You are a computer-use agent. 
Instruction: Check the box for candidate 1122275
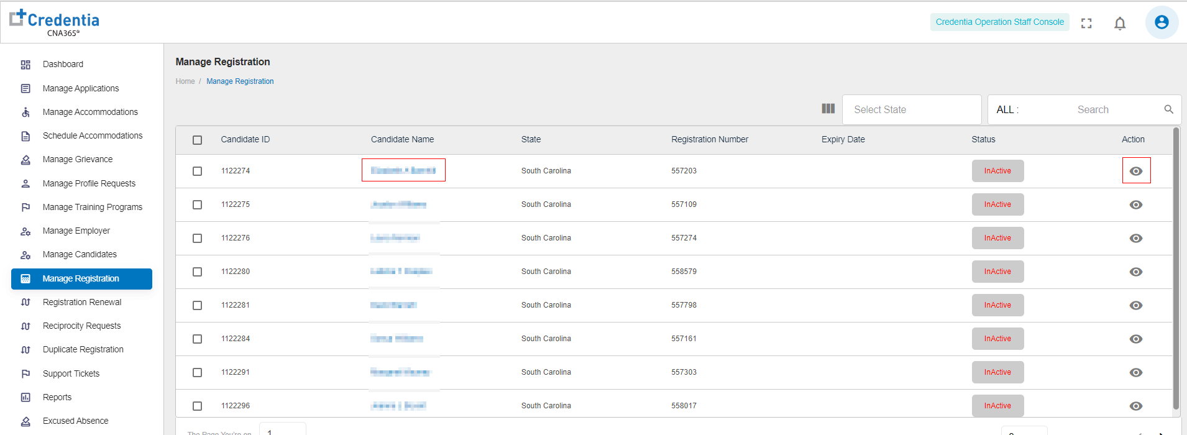197,204
